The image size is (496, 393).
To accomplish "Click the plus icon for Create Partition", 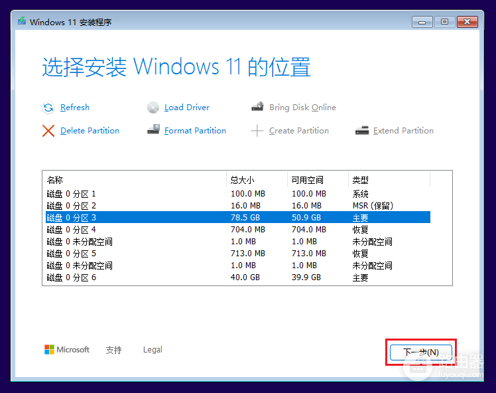I will [x=257, y=131].
